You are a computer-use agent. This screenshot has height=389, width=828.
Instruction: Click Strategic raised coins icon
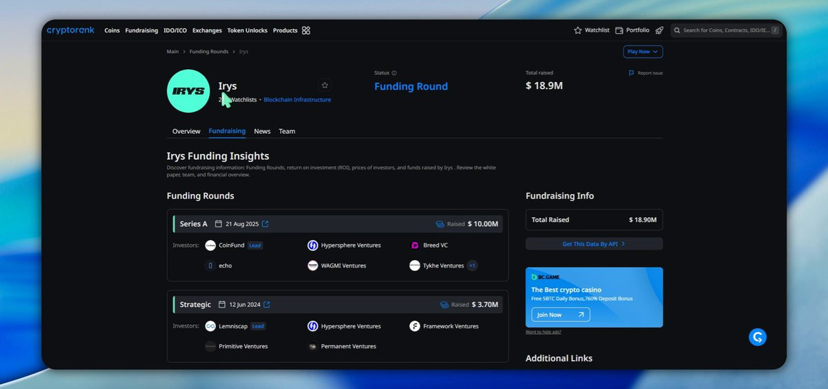tap(444, 305)
